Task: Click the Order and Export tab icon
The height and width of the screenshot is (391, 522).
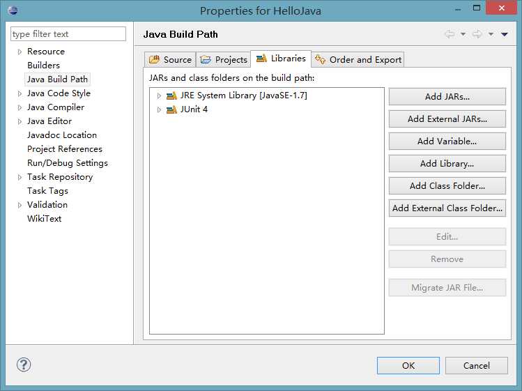Action: [321, 60]
